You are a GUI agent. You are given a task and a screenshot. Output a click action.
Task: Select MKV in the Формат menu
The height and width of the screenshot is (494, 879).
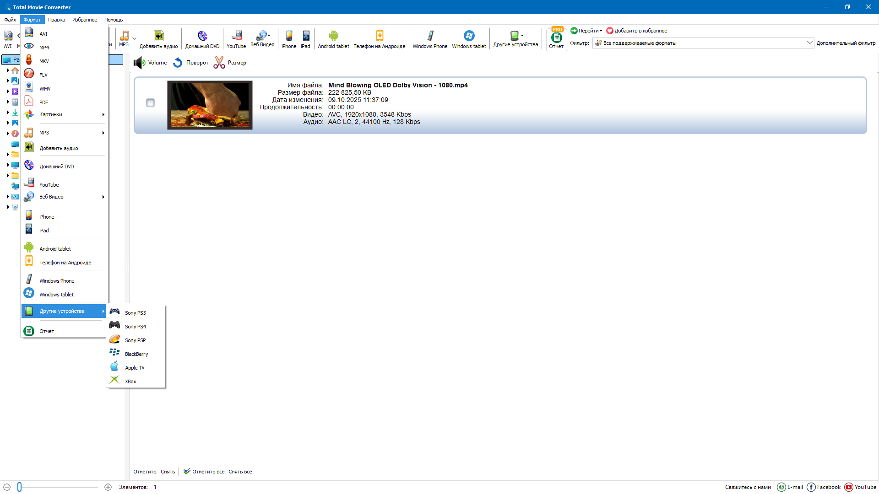point(44,61)
